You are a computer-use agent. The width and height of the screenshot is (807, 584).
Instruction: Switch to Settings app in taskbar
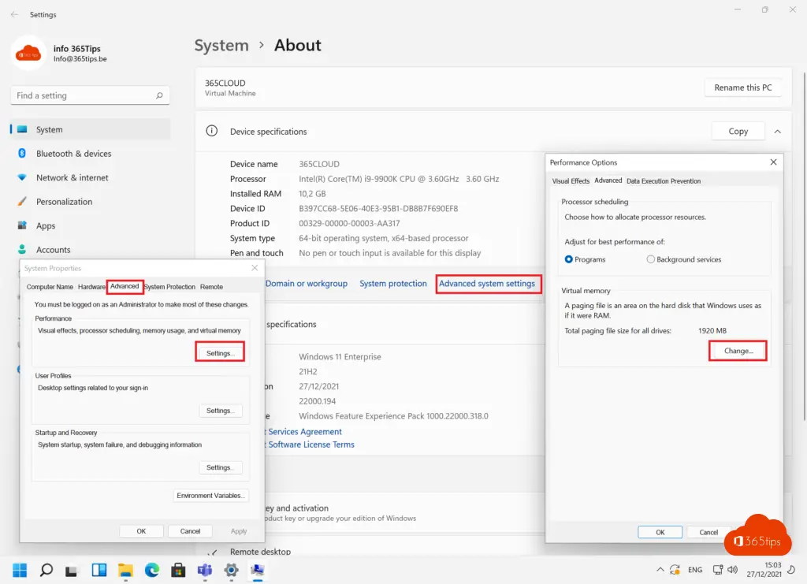pos(232,570)
